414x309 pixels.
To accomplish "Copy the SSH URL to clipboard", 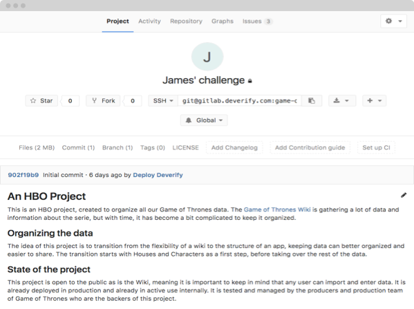I will (312, 101).
